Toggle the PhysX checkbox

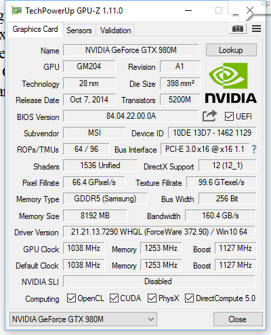click(152, 298)
